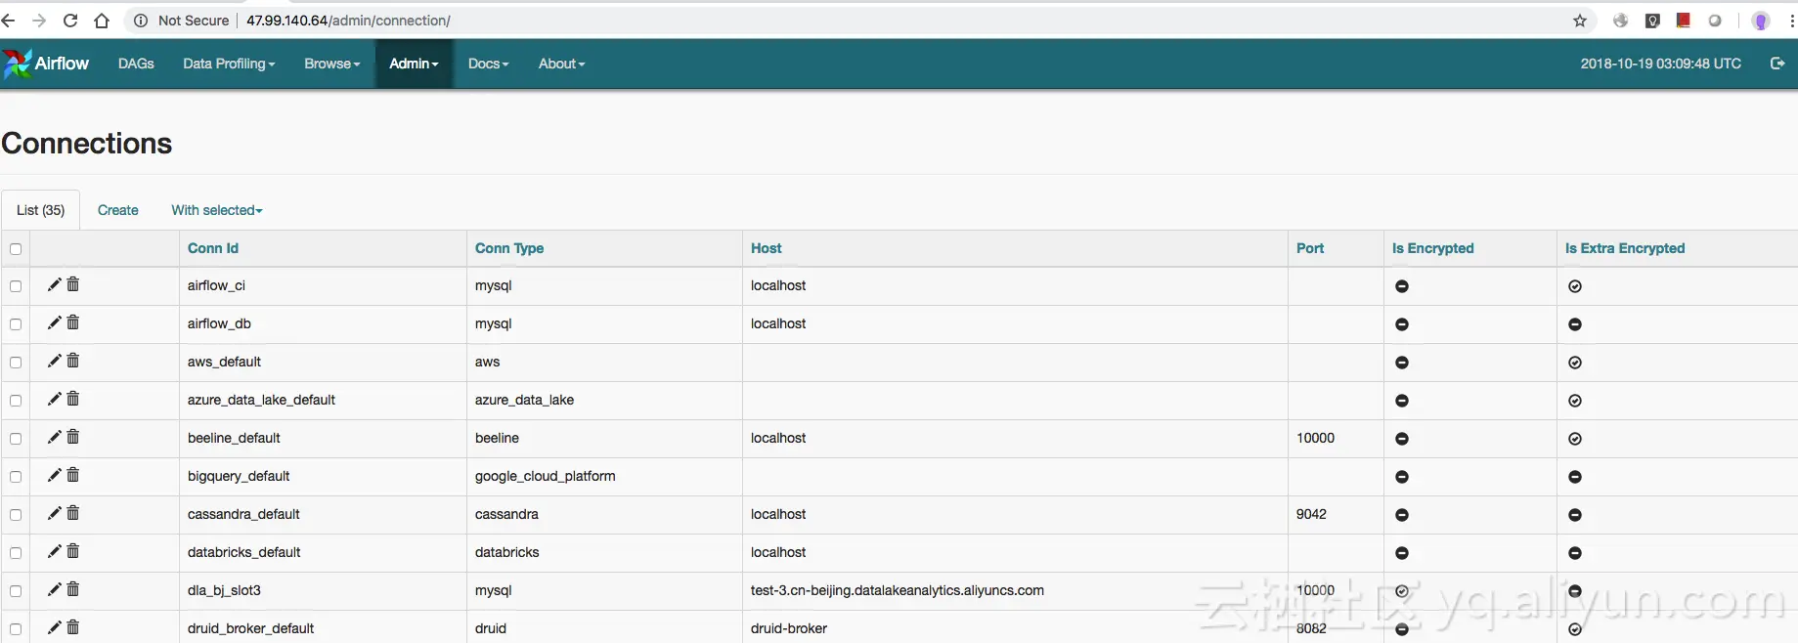Sort table by Conn Type column

pos(509,248)
